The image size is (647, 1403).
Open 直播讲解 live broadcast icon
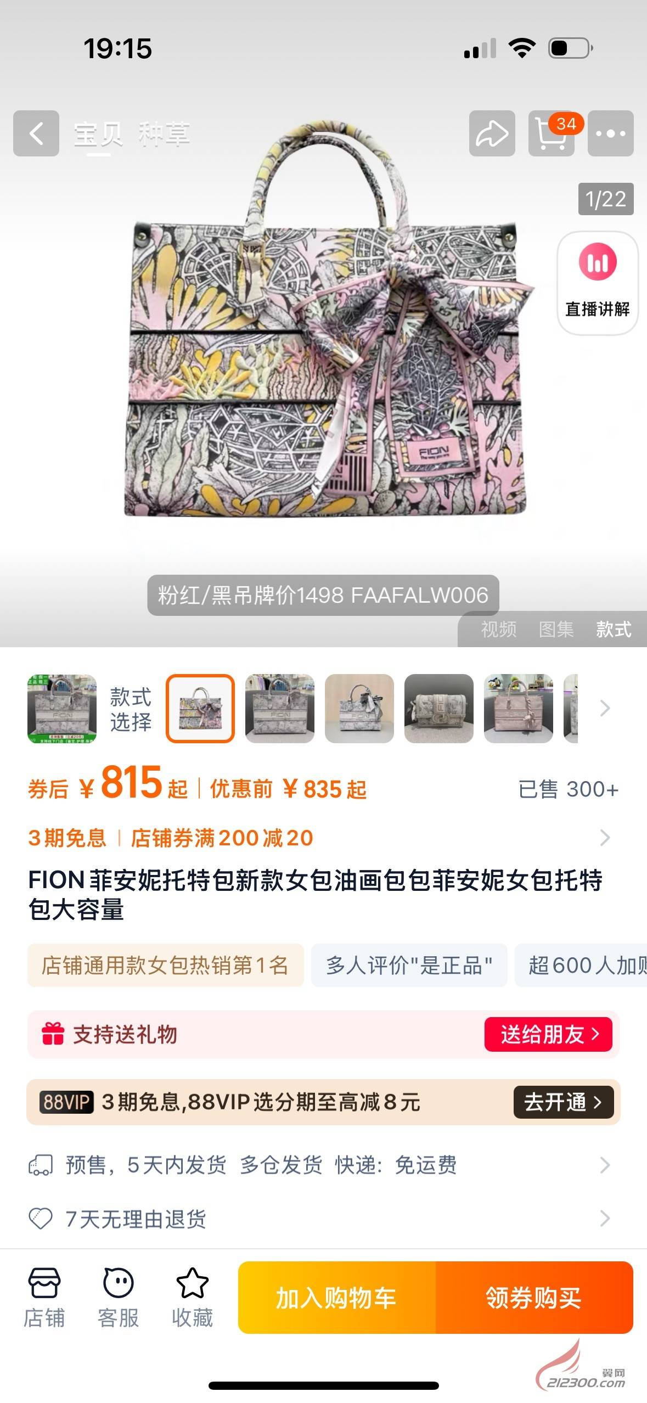(598, 283)
